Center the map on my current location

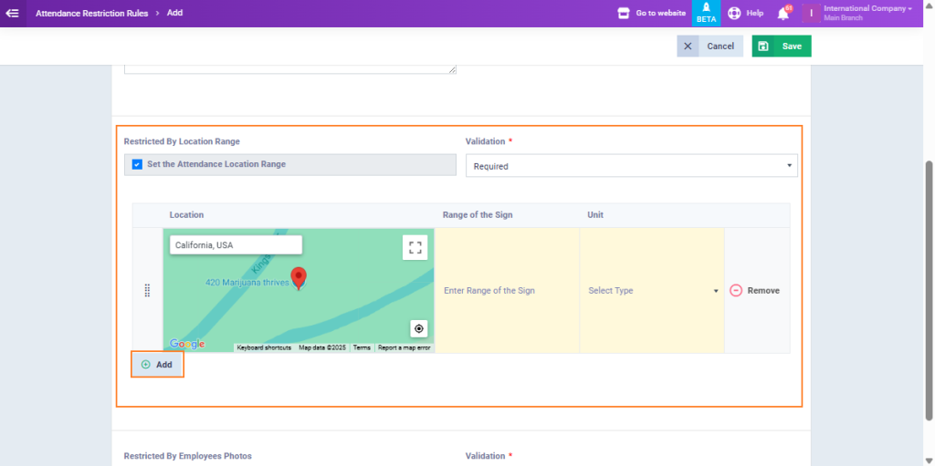click(418, 328)
